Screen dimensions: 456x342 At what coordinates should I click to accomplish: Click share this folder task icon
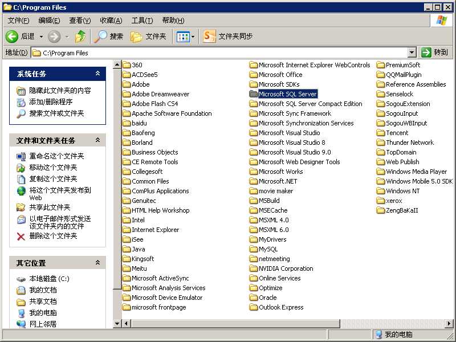tap(21, 207)
